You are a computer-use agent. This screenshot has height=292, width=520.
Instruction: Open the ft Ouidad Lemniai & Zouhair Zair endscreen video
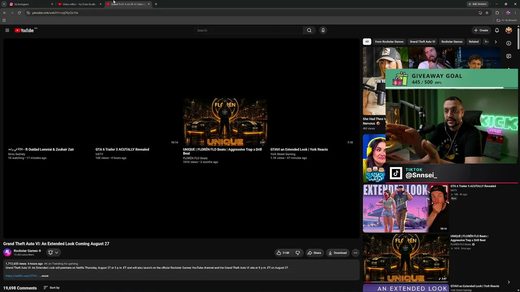(x=41, y=149)
